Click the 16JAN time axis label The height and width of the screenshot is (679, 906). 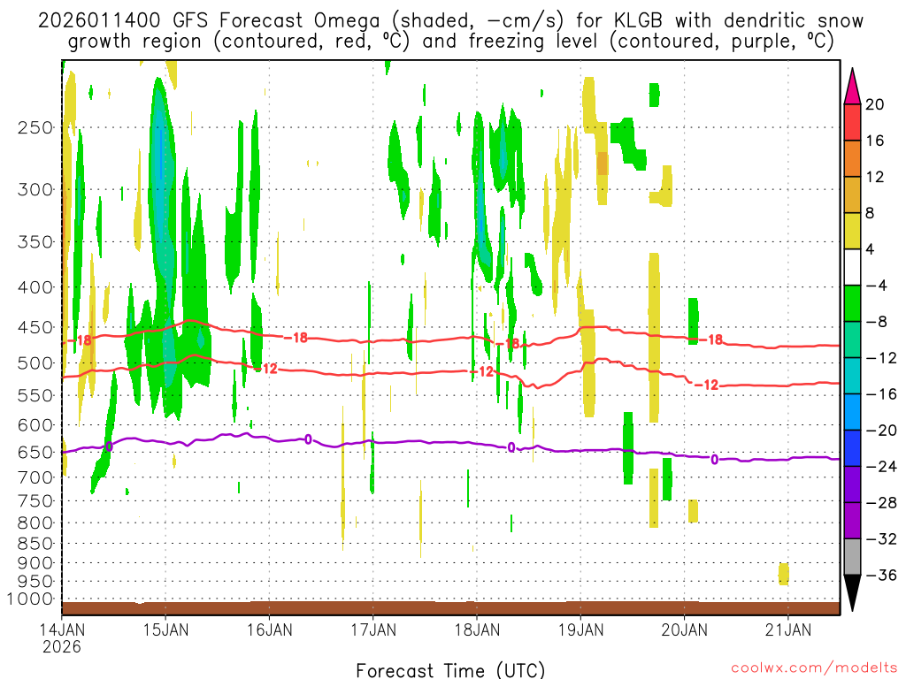[x=270, y=629]
